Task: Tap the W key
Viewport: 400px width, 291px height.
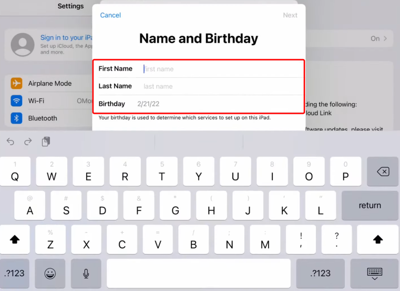Action: 52,172
